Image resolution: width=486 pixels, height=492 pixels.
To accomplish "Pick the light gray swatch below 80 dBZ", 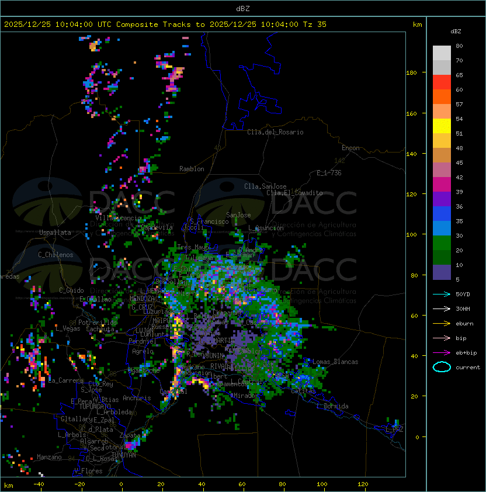I will click(x=442, y=53).
